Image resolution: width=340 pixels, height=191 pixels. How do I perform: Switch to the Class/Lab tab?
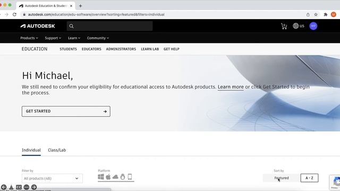click(57, 150)
